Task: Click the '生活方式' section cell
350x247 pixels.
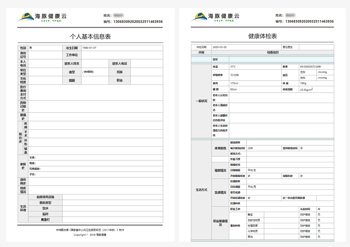Action: coord(201,190)
